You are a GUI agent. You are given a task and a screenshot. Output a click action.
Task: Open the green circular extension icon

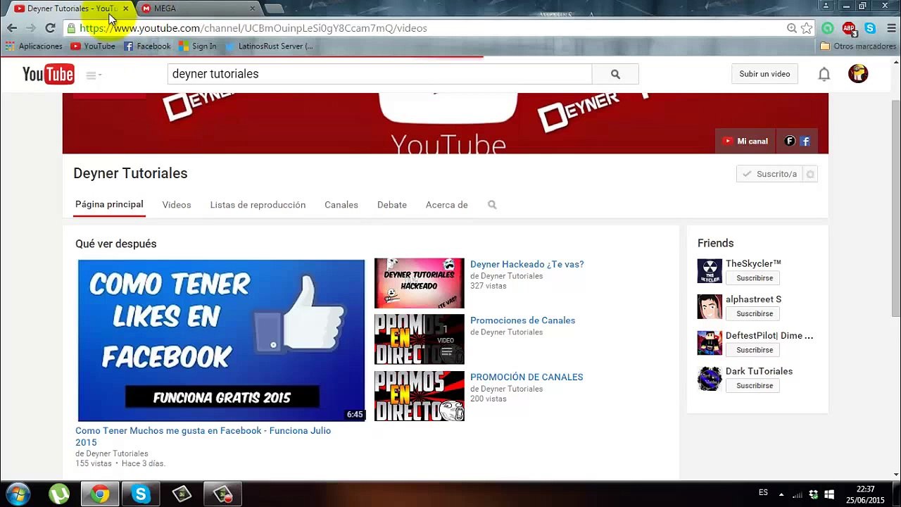coord(828,28)
